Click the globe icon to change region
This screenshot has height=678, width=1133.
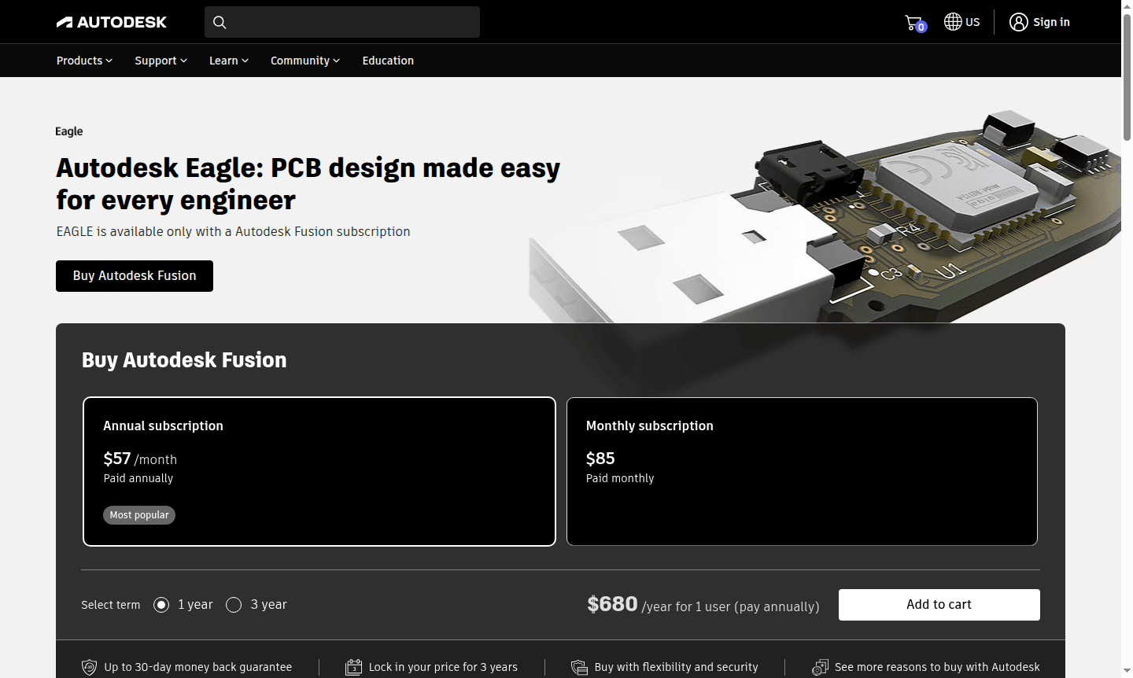click(950, 21)
